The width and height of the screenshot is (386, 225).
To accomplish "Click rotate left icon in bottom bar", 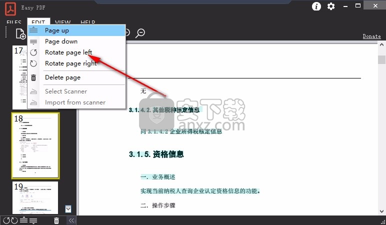I will tap(6, 220).
